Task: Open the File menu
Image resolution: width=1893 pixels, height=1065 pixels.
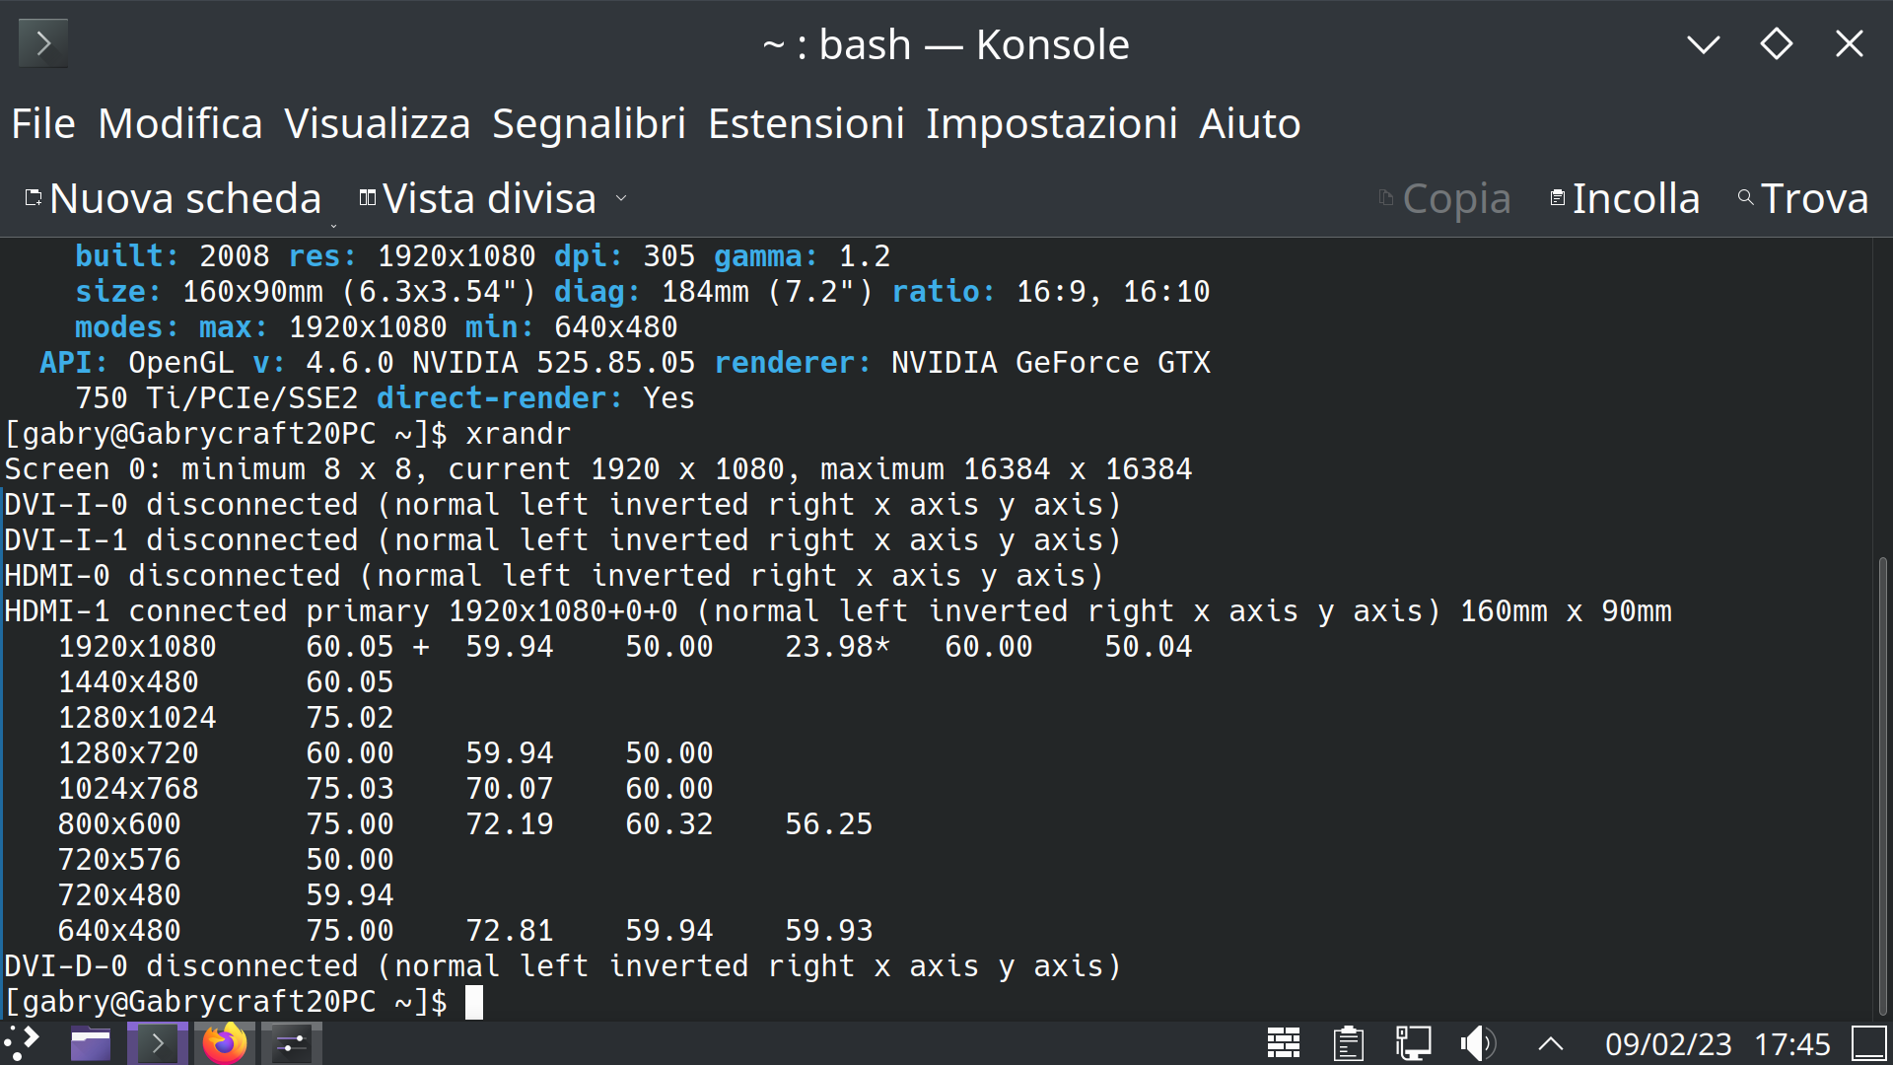Action: pos(43,124)
